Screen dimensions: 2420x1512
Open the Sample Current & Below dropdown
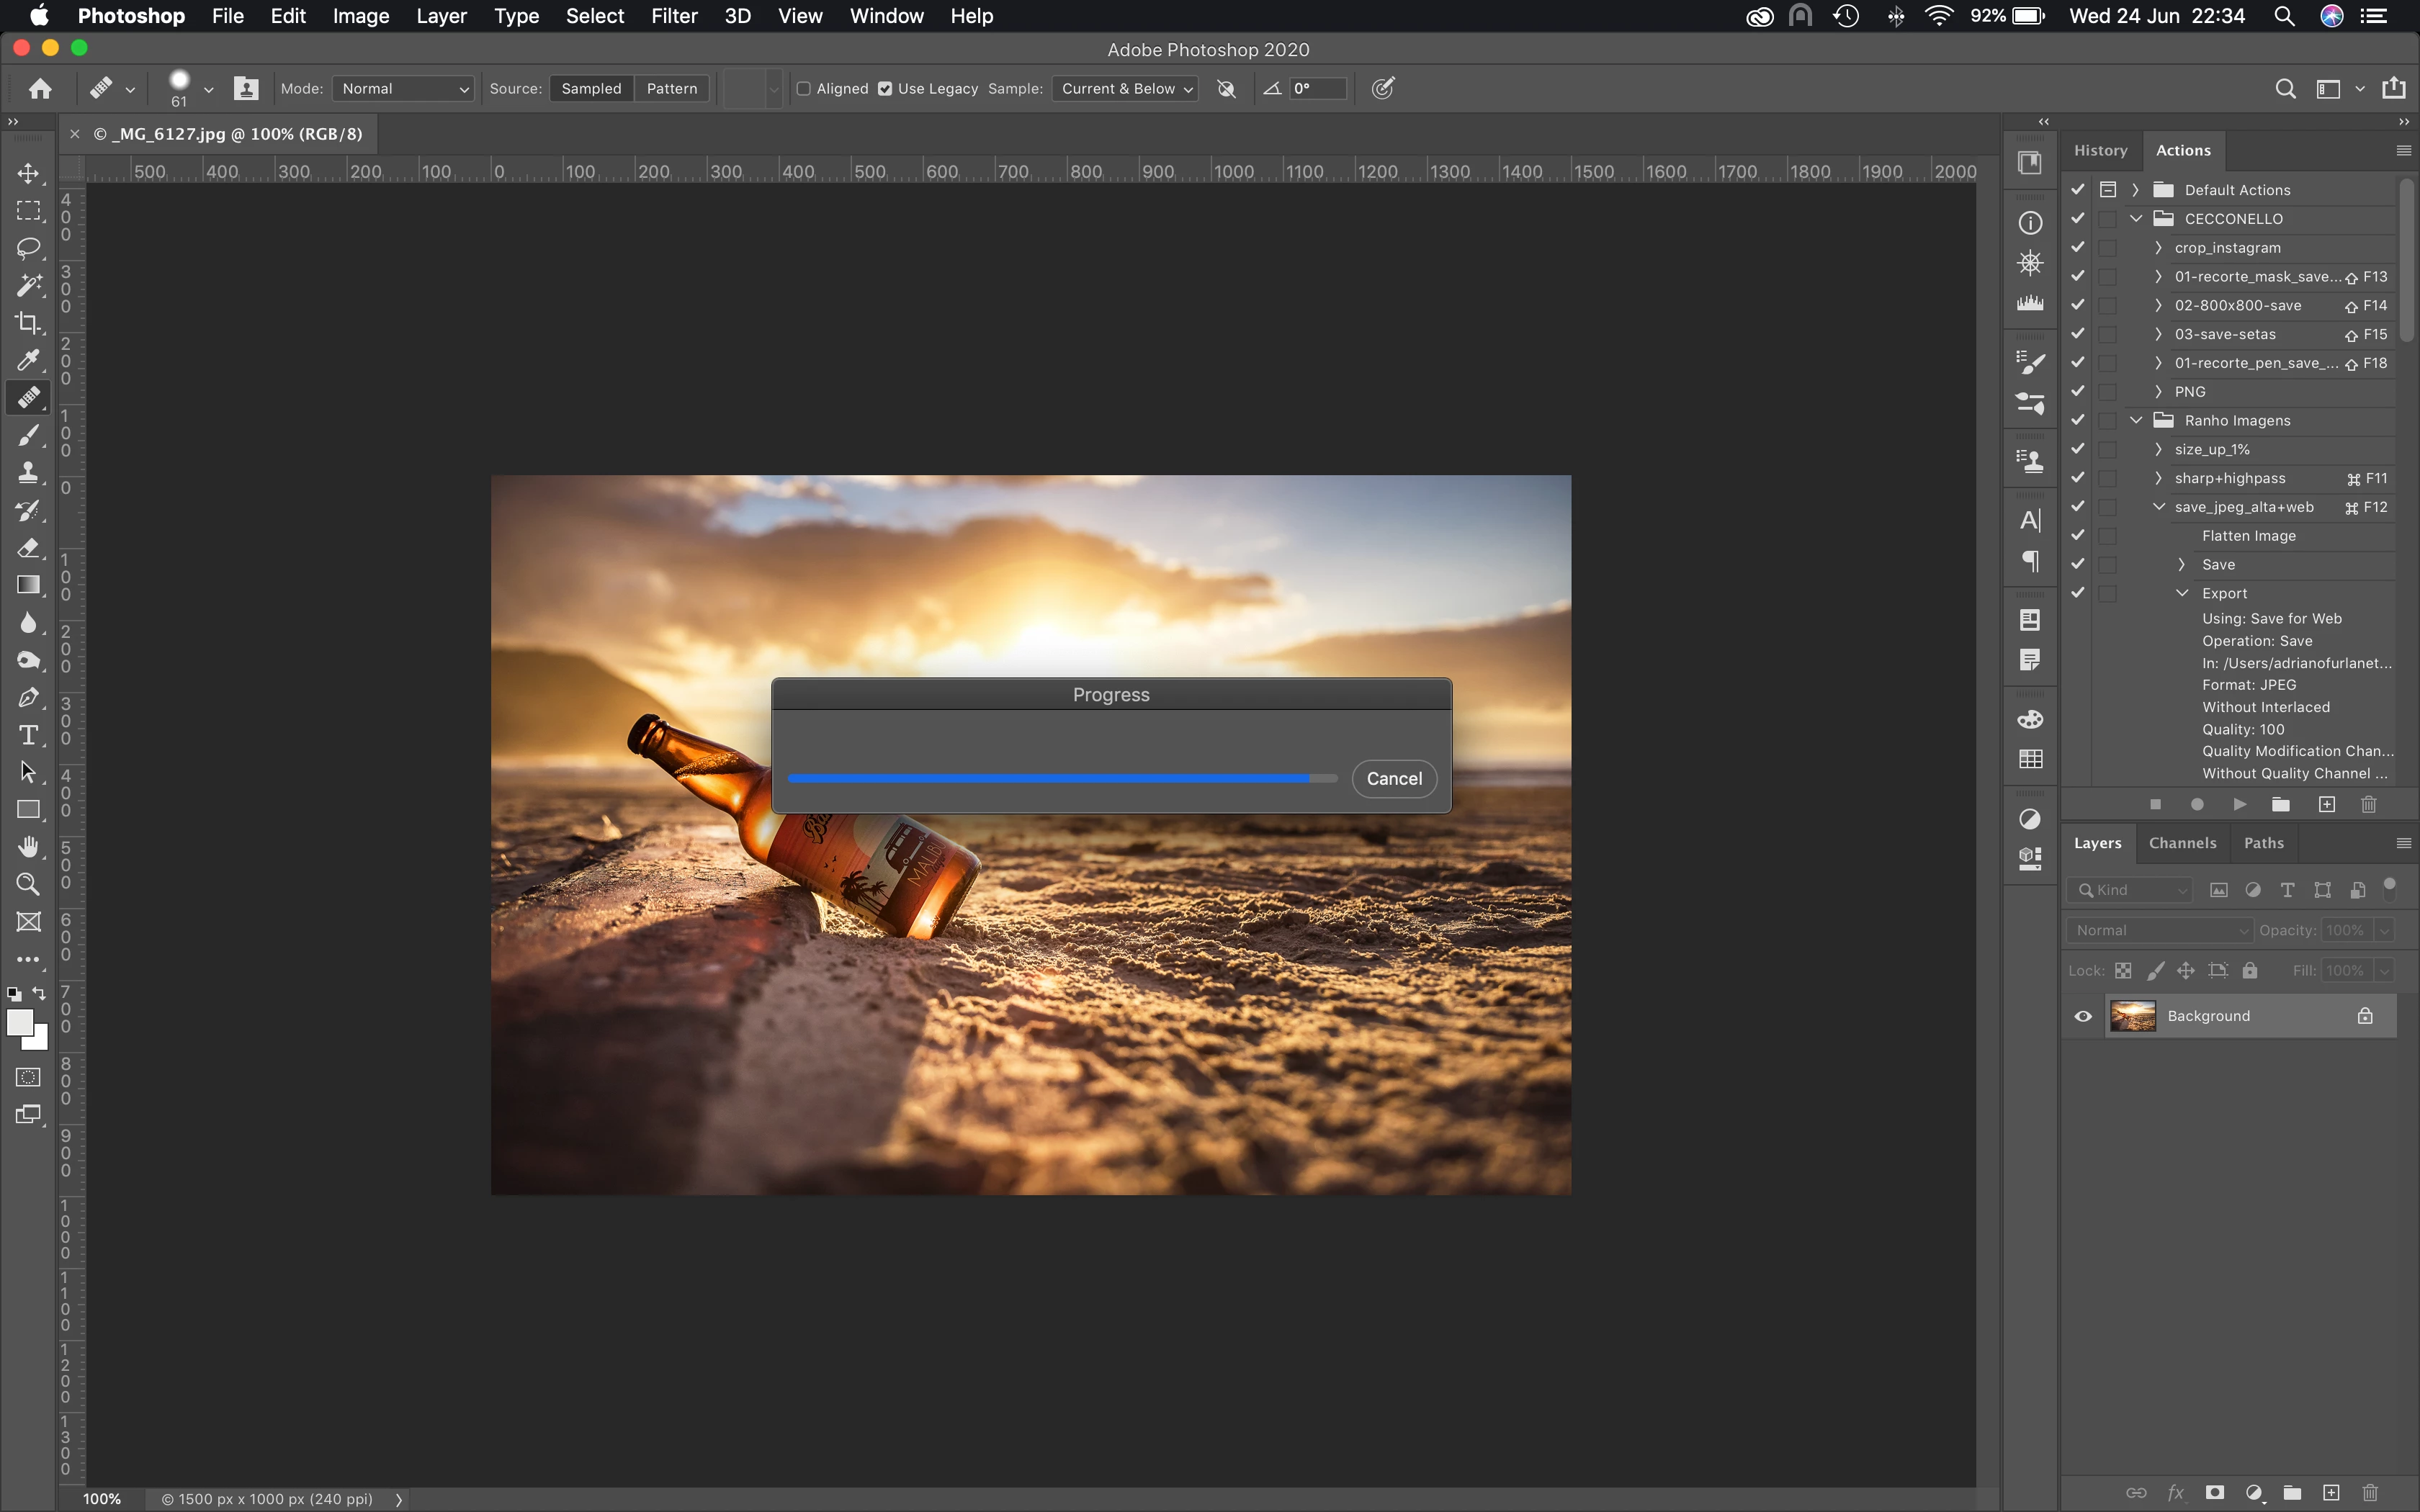[x=1125, y=88]
